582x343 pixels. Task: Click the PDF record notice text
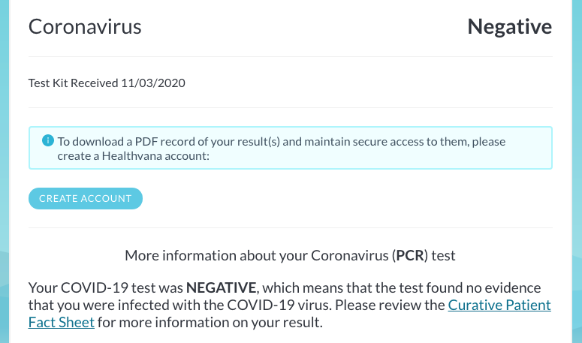pos(282,149)
